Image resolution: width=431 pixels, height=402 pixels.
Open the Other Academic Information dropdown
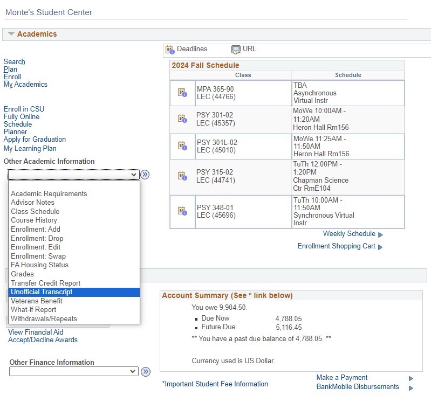(x=74, y=175)
